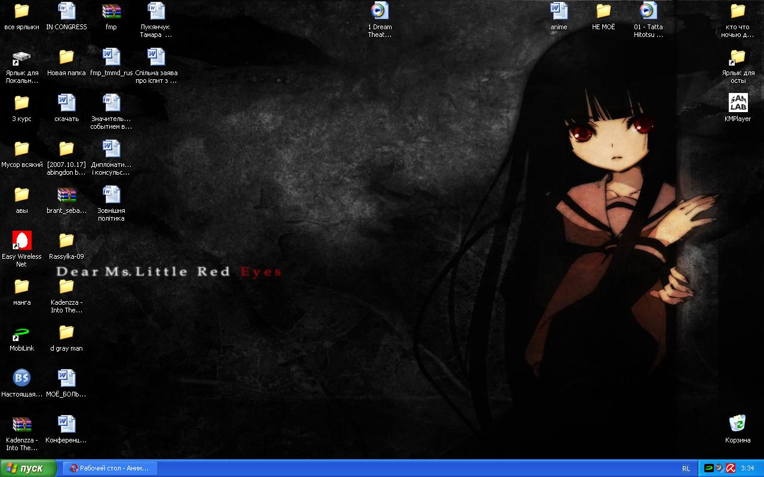
Task: Select the 'НЕ МОЁ' folder
Action: 603,11
